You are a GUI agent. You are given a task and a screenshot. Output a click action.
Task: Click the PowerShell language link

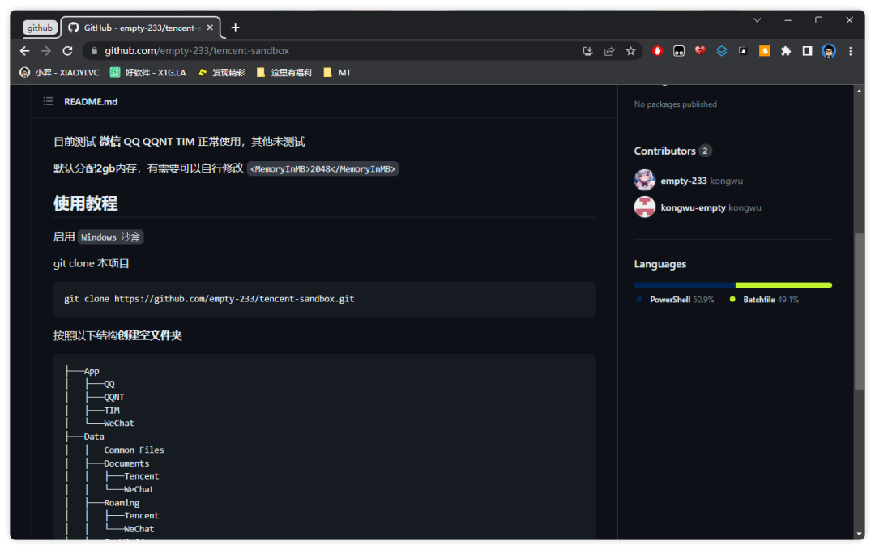coord(670,300)
